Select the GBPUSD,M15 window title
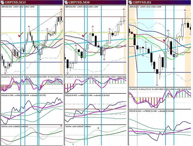The width and height of the screenshot is (193, 146). pyautogui.click(x=15, y=2)
